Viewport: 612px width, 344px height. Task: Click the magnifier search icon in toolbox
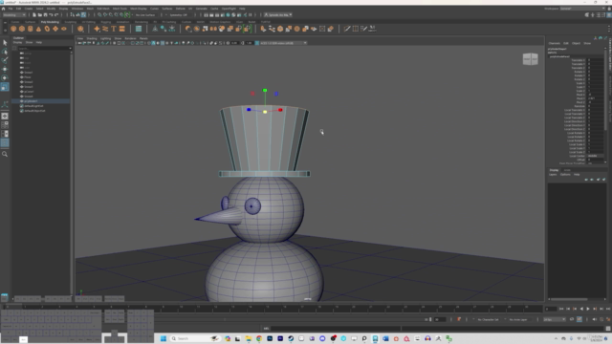click(x=5, y=154)
